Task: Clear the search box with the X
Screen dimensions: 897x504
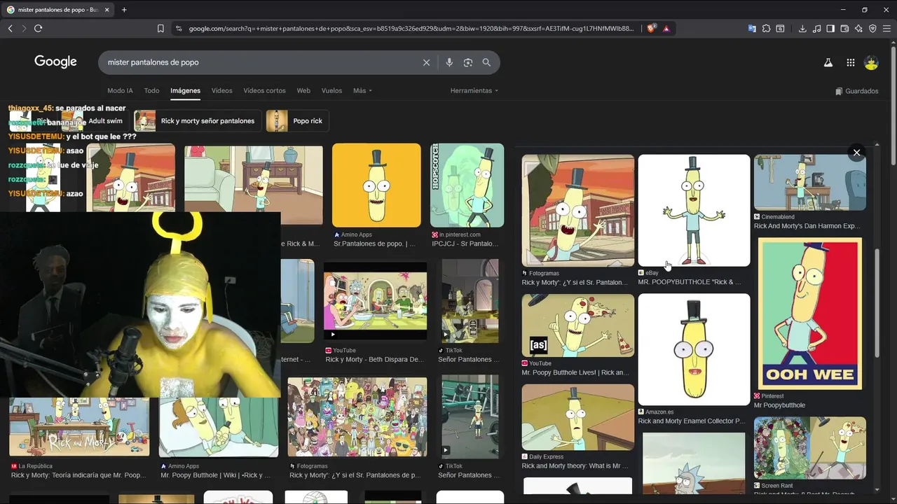Action: click(426, 62)
